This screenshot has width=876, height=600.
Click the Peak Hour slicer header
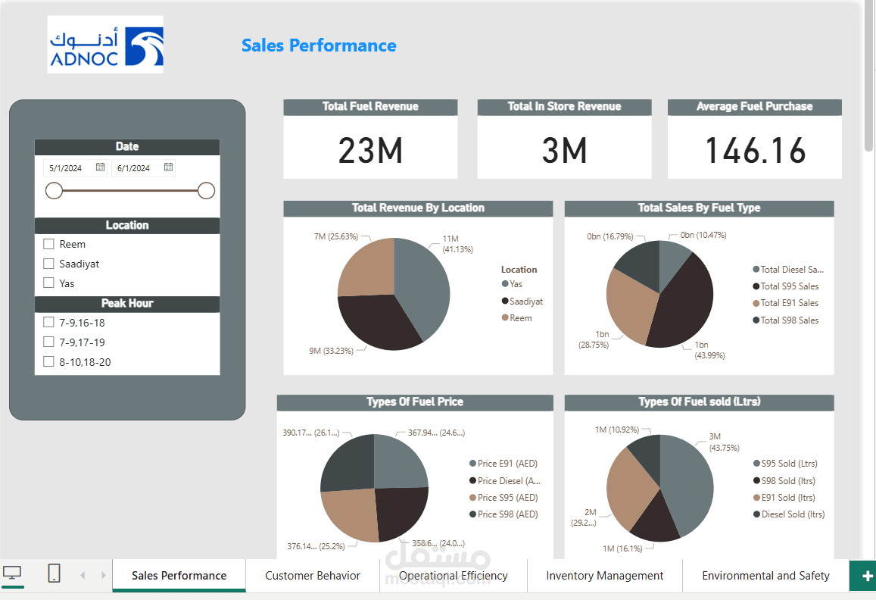127,303
